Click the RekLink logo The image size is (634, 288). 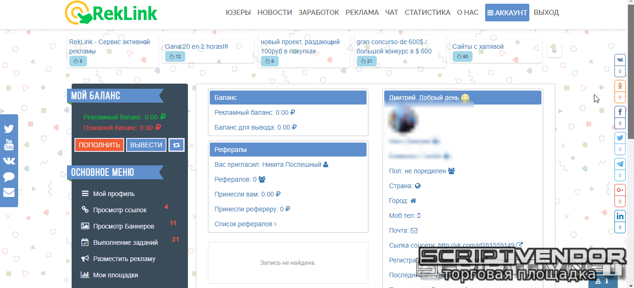click(x=111, y=13)
